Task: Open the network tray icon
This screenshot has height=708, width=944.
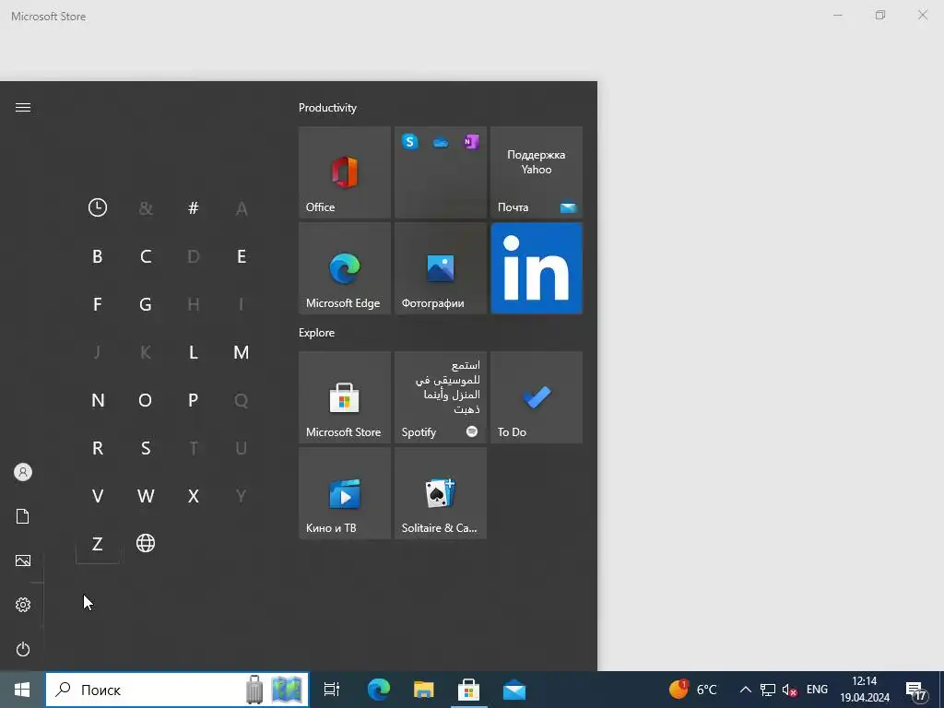Action: tap(768, 690)
